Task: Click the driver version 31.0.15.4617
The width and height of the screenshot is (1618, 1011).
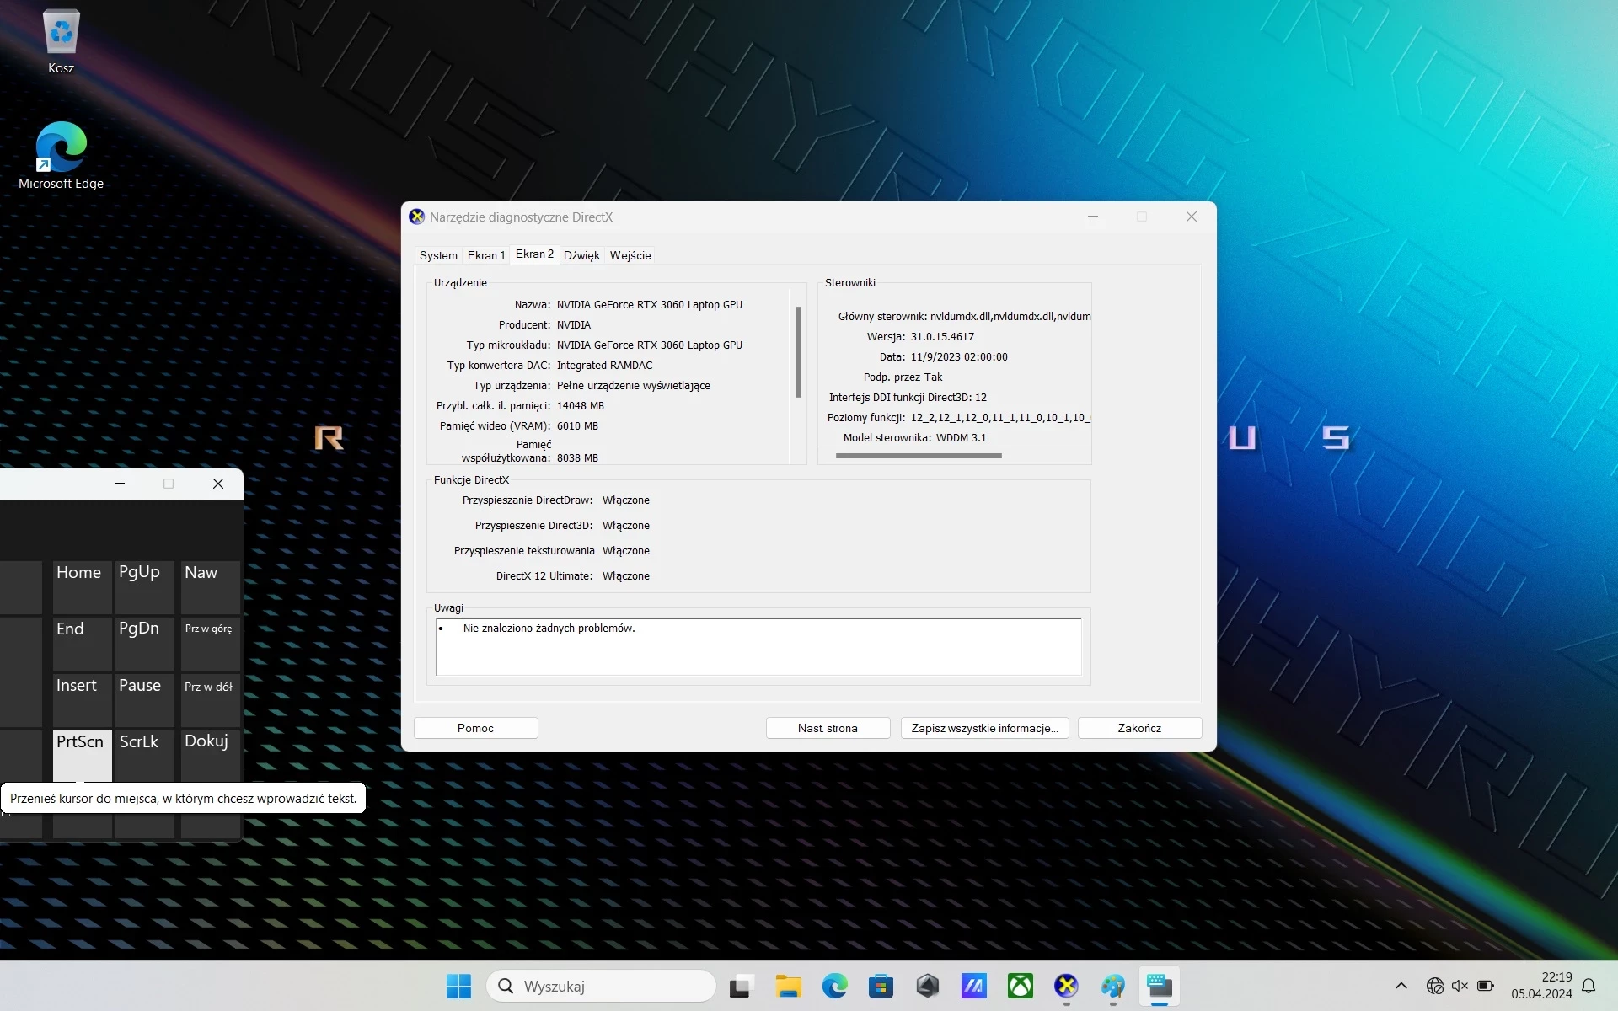Action: (941, 337)
